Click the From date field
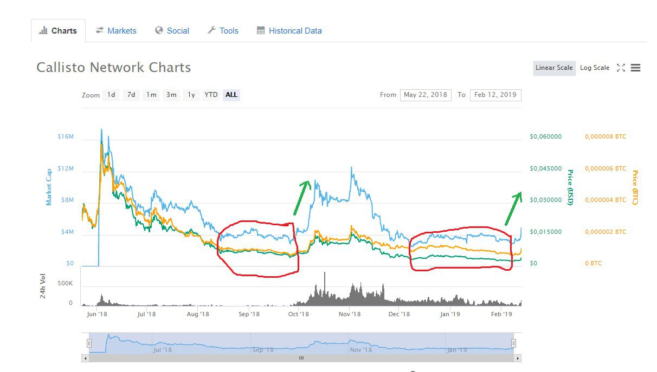This screenshot has height=372, width=657. pos(426,95)
